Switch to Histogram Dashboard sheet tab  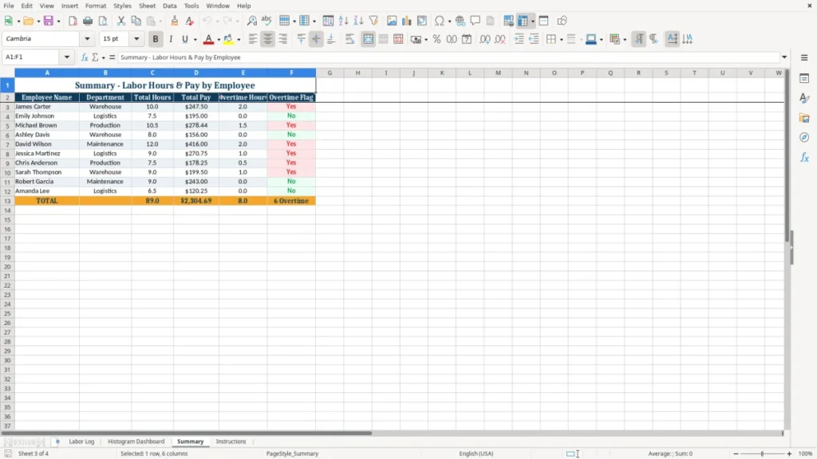(136, 441)
